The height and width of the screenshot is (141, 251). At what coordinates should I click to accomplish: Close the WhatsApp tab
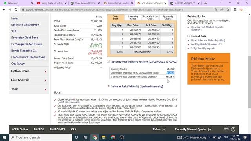32,3
